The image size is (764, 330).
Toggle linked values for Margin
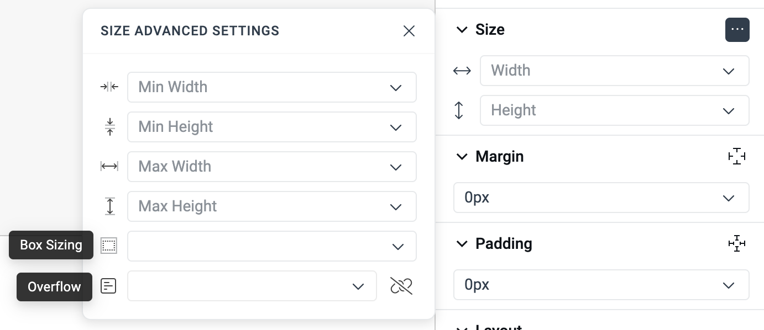(737, 157)
